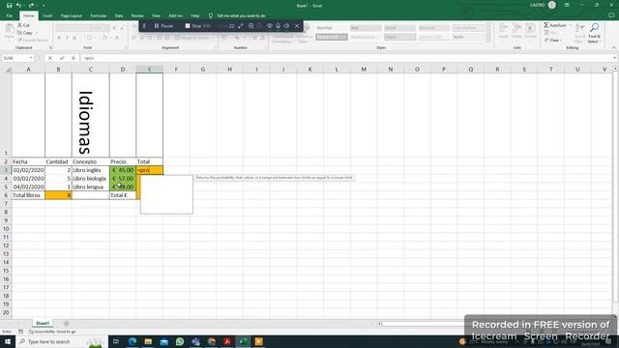Switch to the Formulas tab

pyautogui.click(x=99, y=15)
